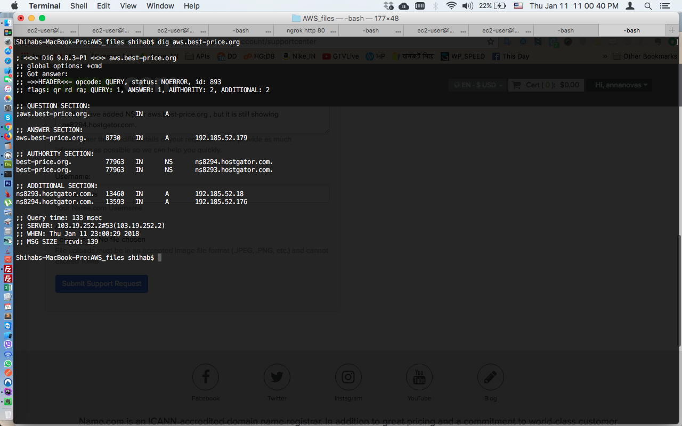
Task: Open Dreamweaver from the Dock
Action: click(8, 165)
